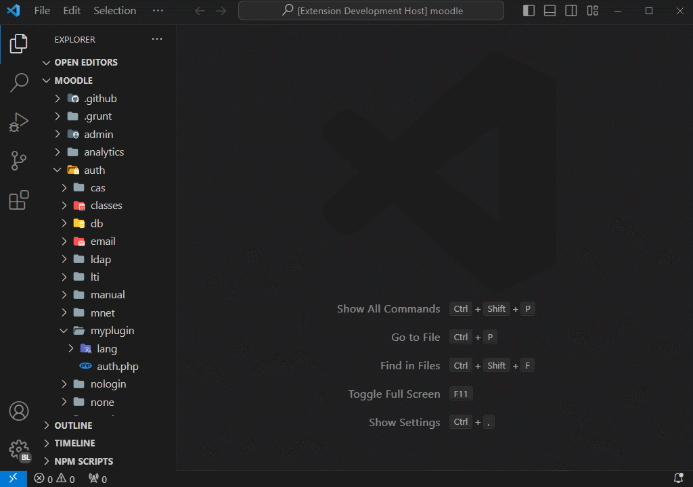693x487 pixels.
Task: Expand the Timeline section
Action: (x=47, y=443)
